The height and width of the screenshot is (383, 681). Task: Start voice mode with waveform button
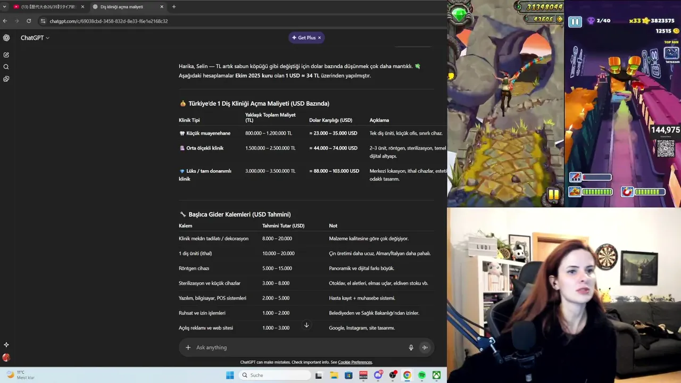[x=425, y=347]
